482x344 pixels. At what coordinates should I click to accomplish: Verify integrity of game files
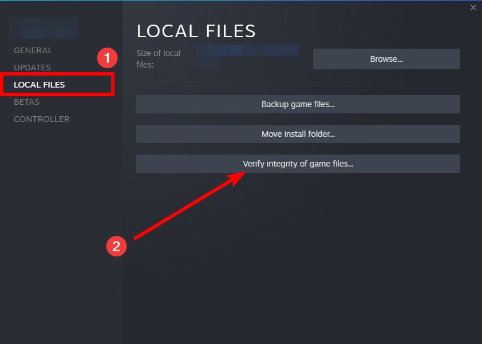click(x=298, y=164)
